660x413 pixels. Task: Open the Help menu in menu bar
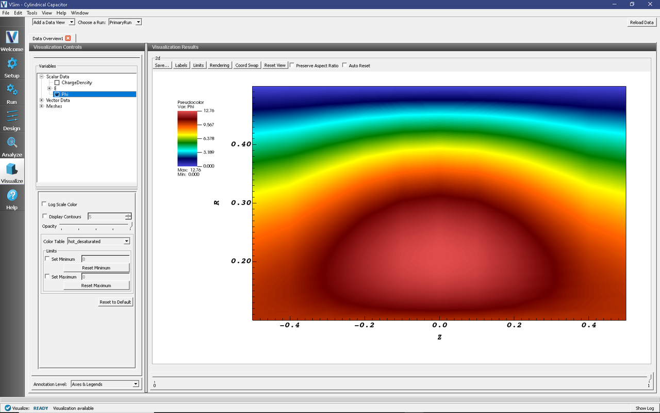pos(61,13)
